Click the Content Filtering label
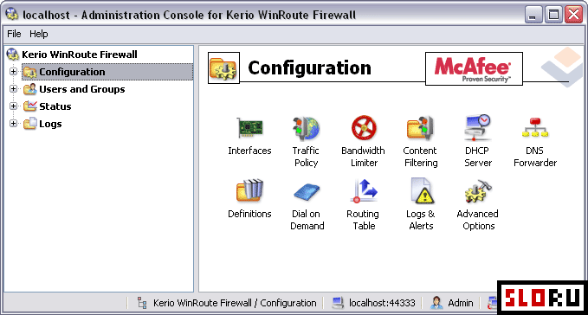588x315 pixels. [420, 157]
